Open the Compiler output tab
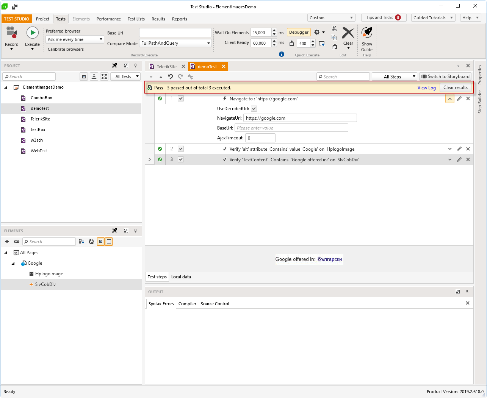487x398 pixels. (x=187, y=304)
